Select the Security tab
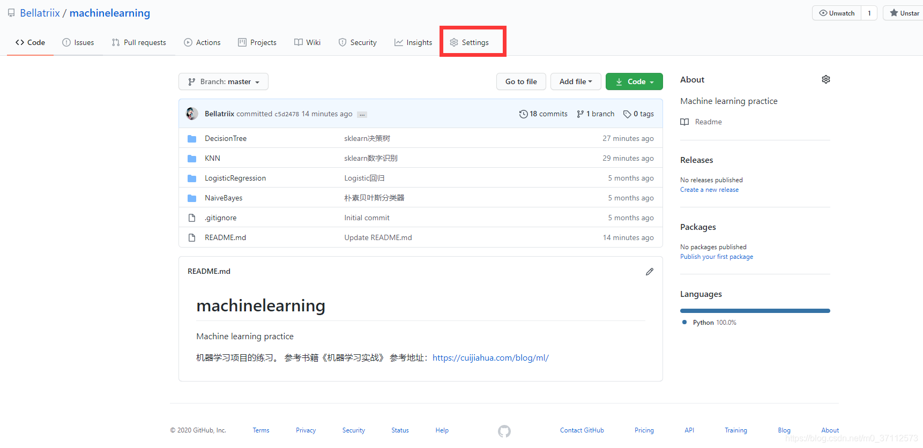 pos(358,42)
